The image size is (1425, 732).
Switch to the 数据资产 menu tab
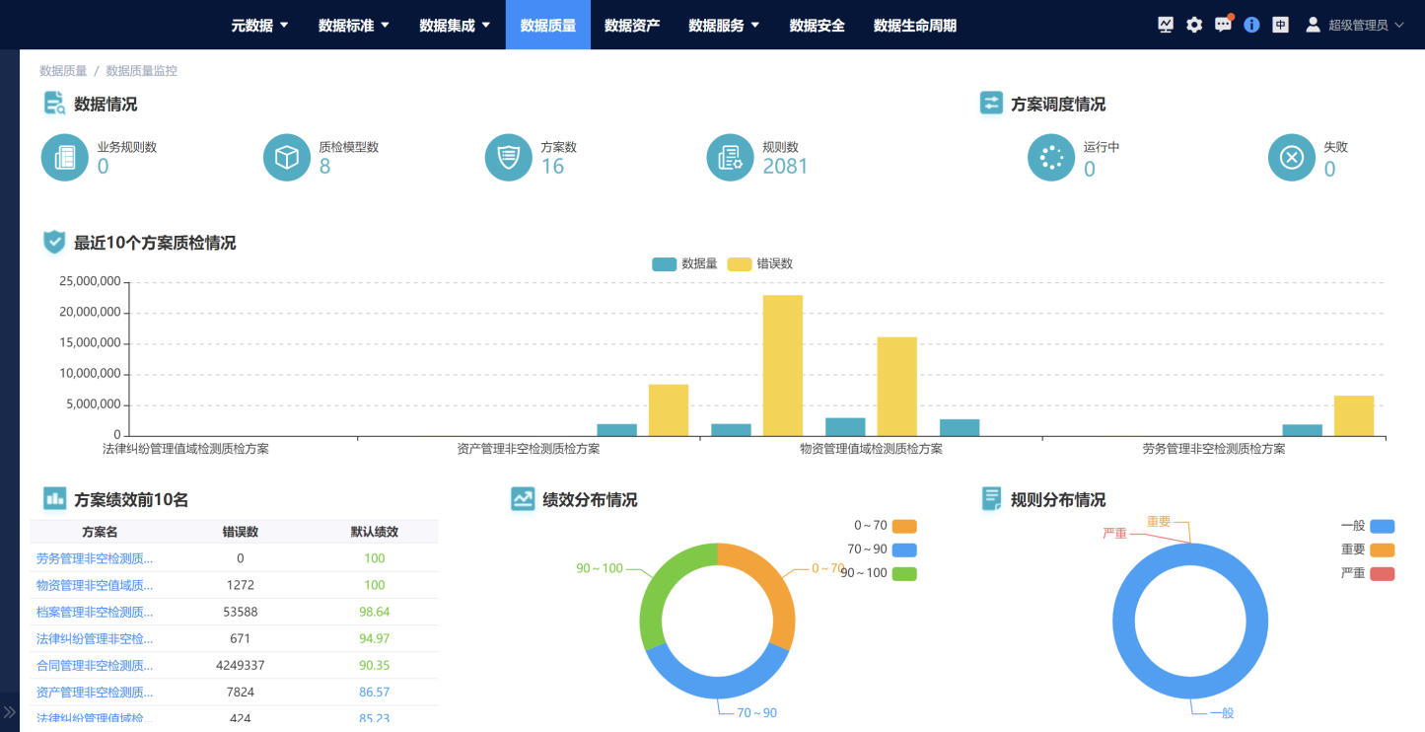coord(632,26)
